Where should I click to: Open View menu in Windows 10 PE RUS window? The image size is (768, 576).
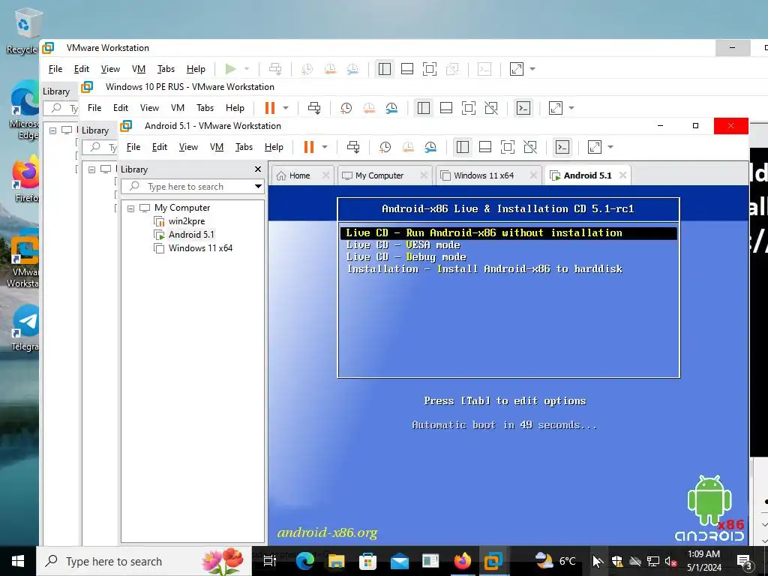[x=149, y=108]
